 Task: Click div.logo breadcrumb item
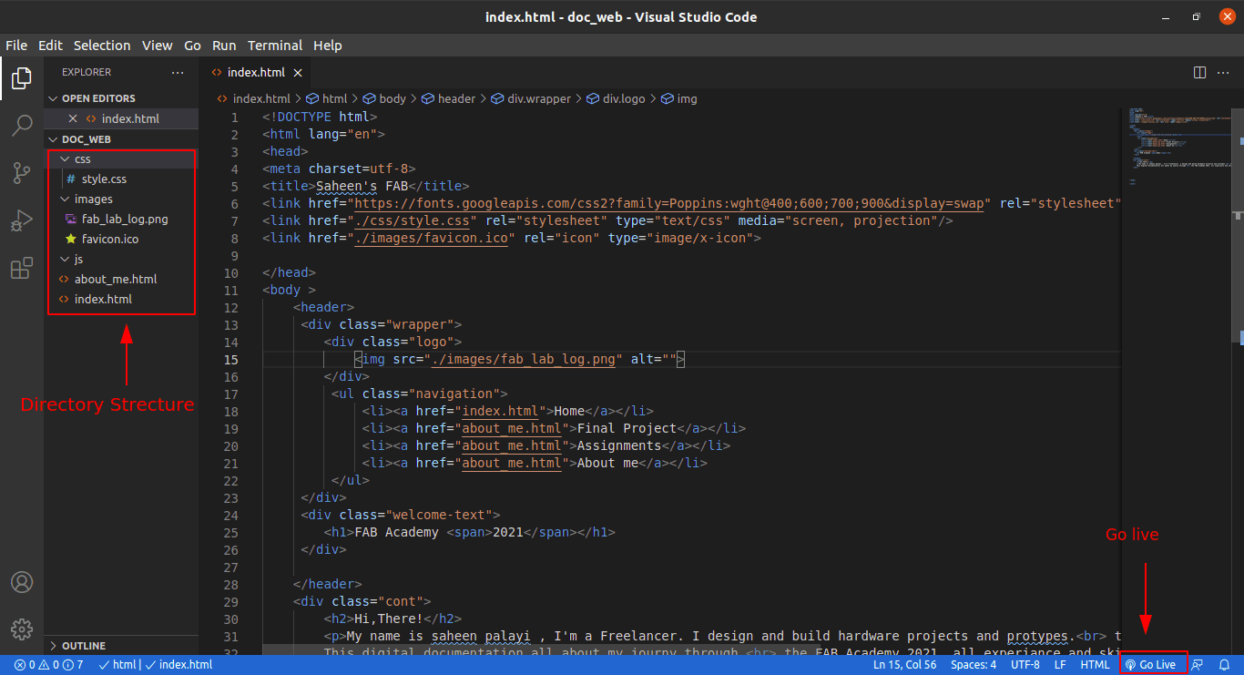click(x=616, y=98)
